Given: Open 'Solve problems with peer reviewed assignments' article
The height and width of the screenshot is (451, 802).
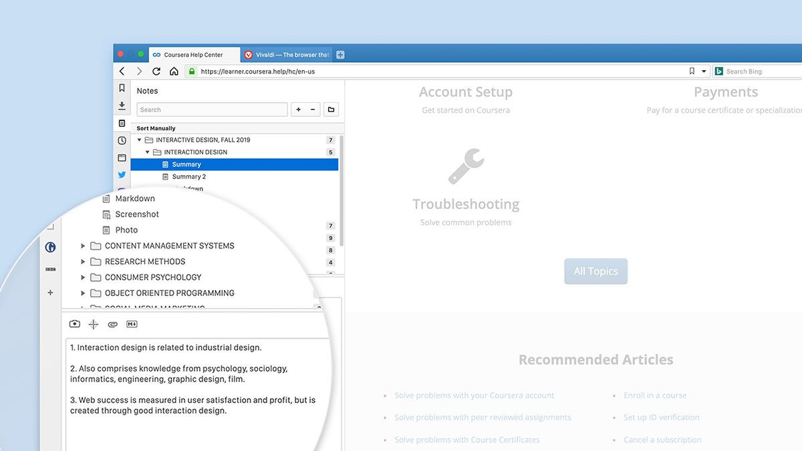Looking at the screenshot, I should [483, 418].
